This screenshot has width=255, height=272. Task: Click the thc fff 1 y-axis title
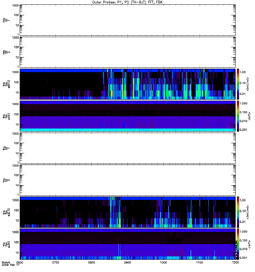[6, 148]
